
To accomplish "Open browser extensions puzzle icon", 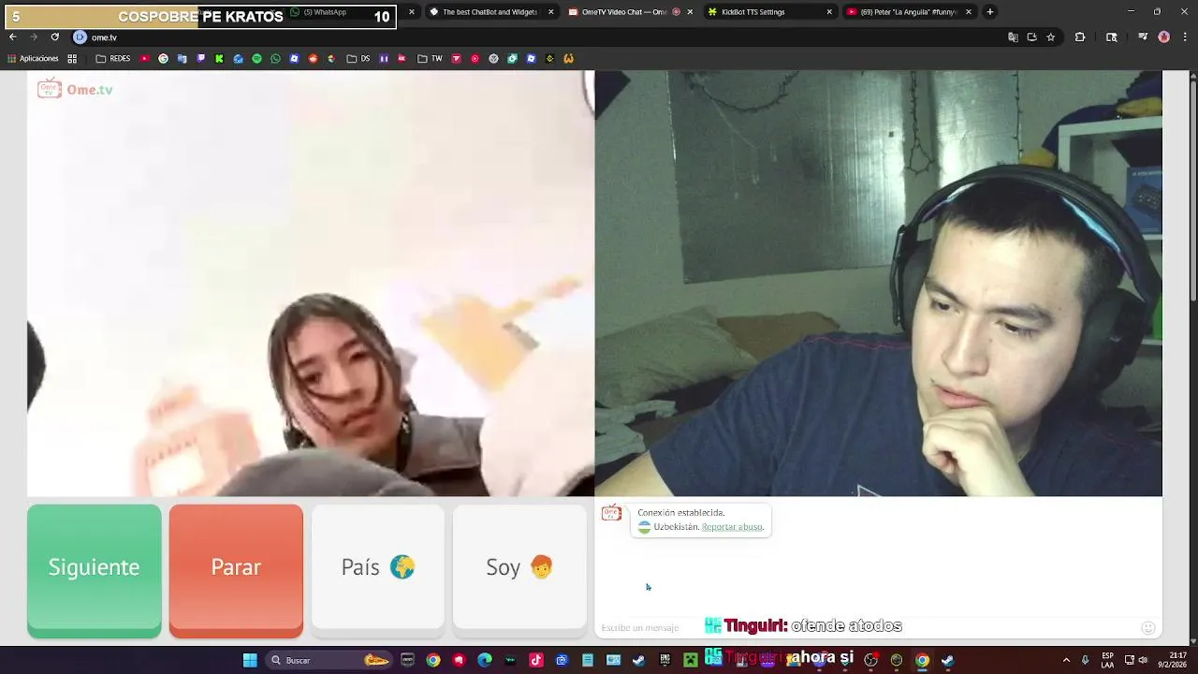I will pyautogui.click(x=1080, y=37).
